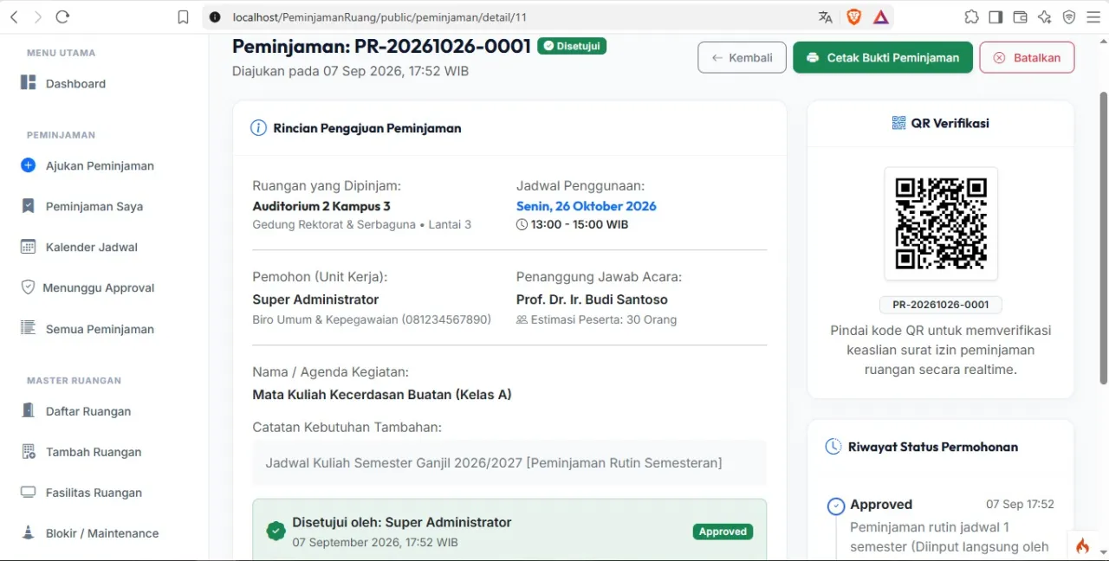Click the room name Auditorium 2 Kampus 3
The image size is (1109, 561).
click(321, 206)
